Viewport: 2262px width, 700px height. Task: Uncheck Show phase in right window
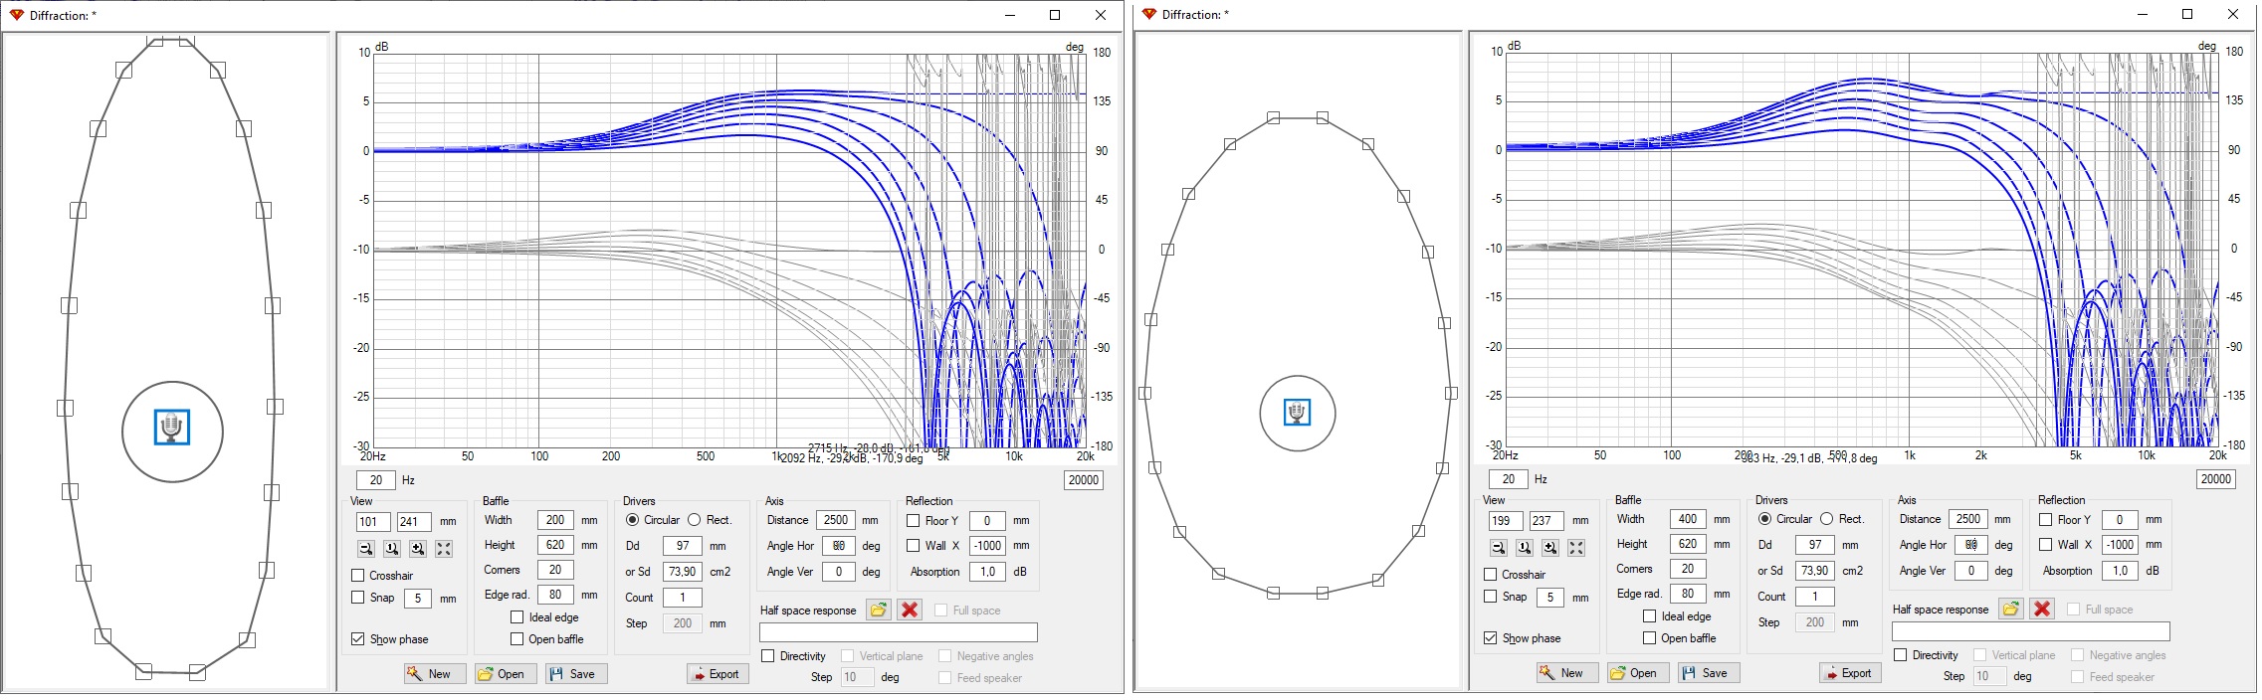tap(1491, 638)
